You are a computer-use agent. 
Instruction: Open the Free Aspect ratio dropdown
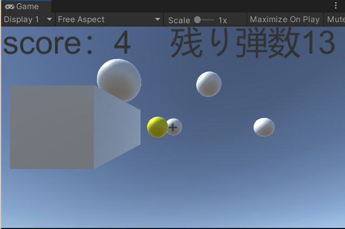coord(109,19)
